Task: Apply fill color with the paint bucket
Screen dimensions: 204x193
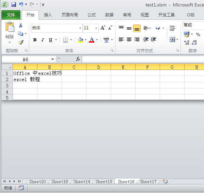Action: pyautogui.click(x=80, y=40)
